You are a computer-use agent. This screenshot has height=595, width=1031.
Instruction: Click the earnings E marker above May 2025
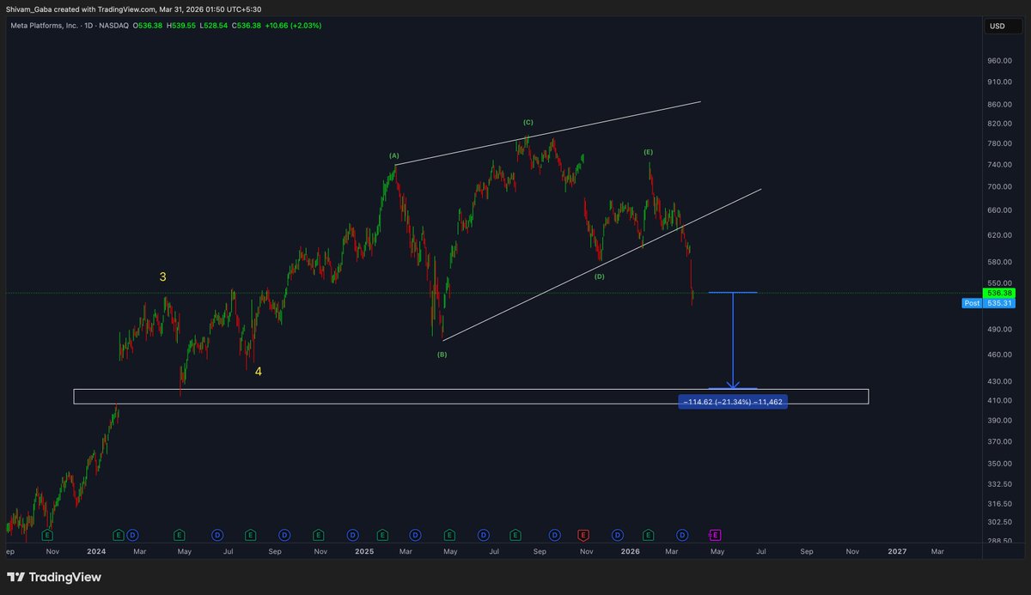coord(449,534)
